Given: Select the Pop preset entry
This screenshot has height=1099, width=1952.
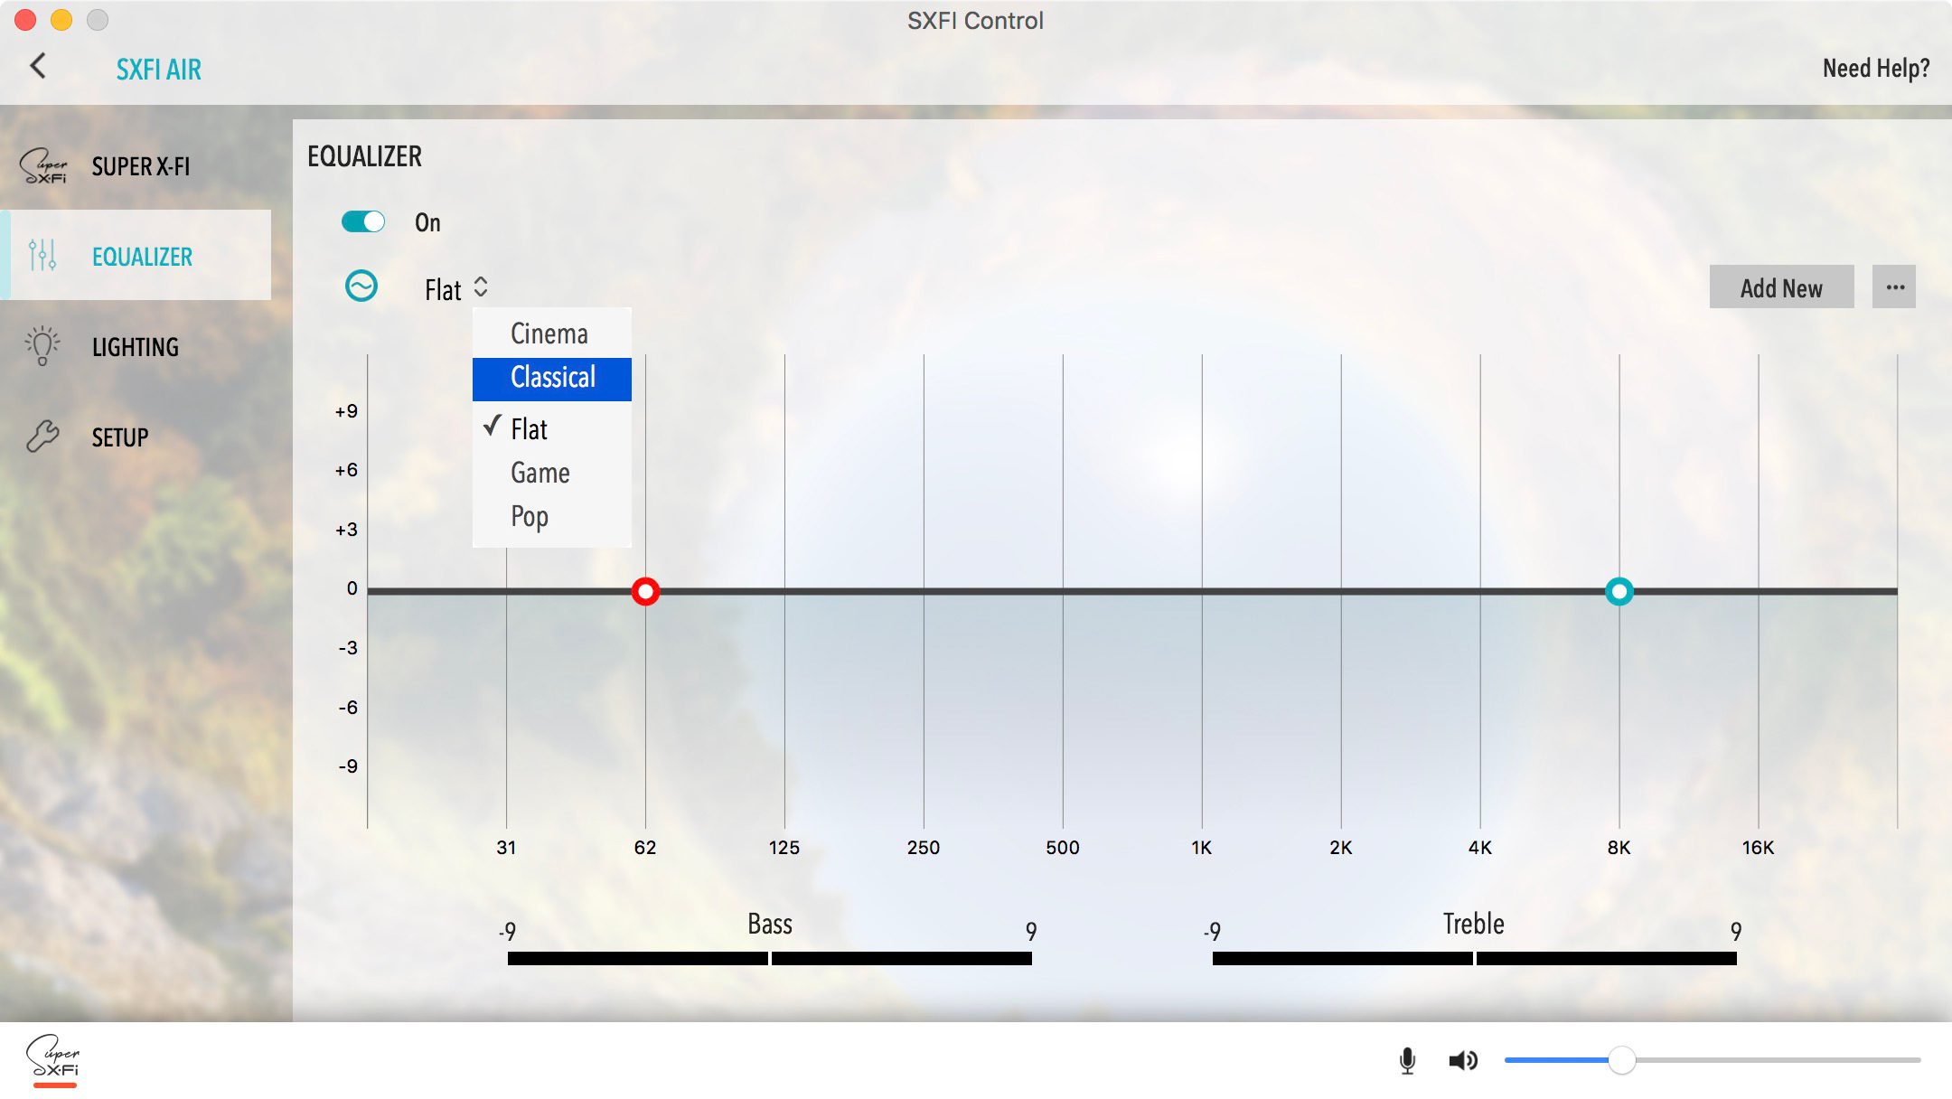Looking at the screenshot, I should point(529,516).
